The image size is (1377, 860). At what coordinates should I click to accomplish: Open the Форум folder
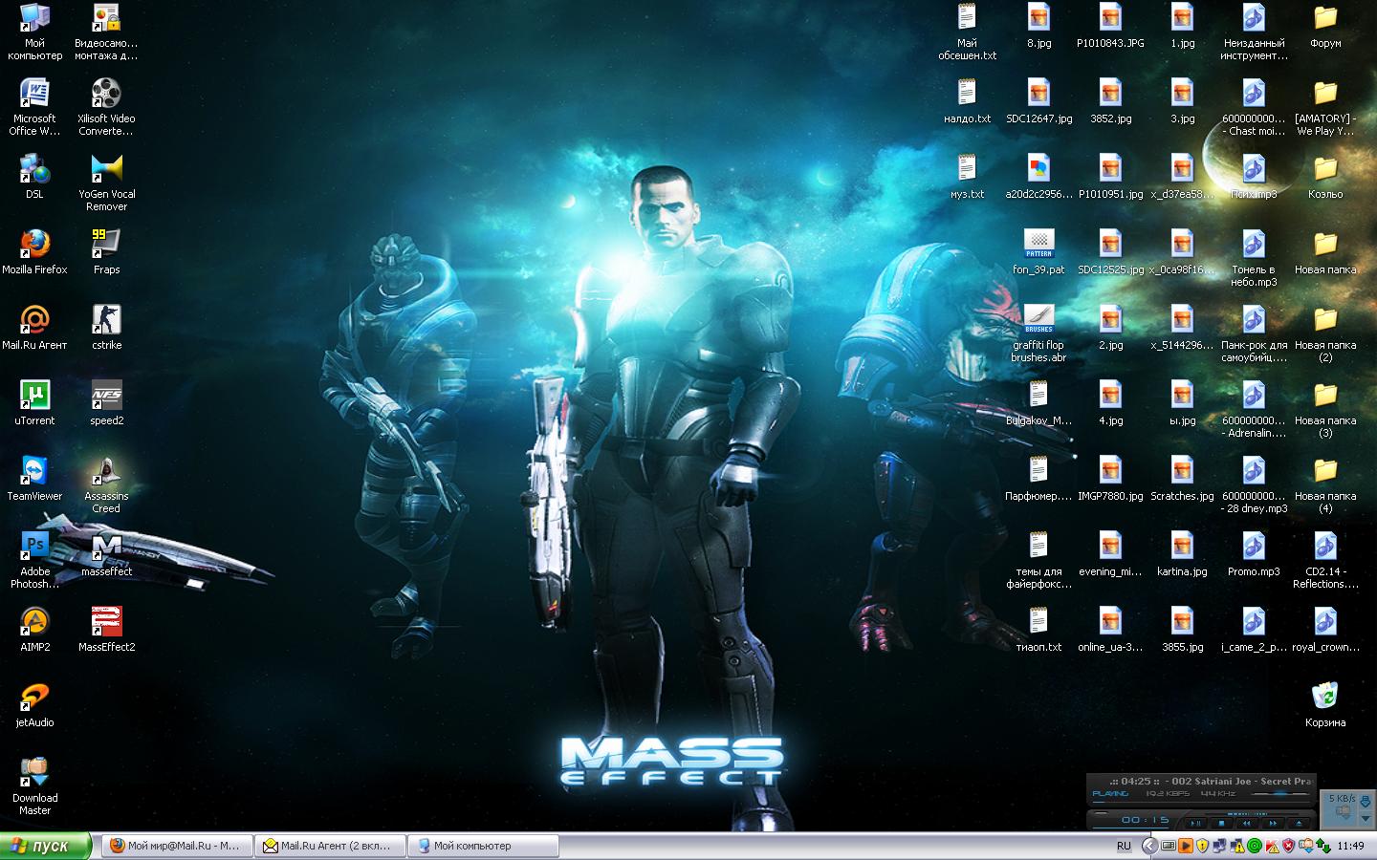click(x=1325, y=25)
